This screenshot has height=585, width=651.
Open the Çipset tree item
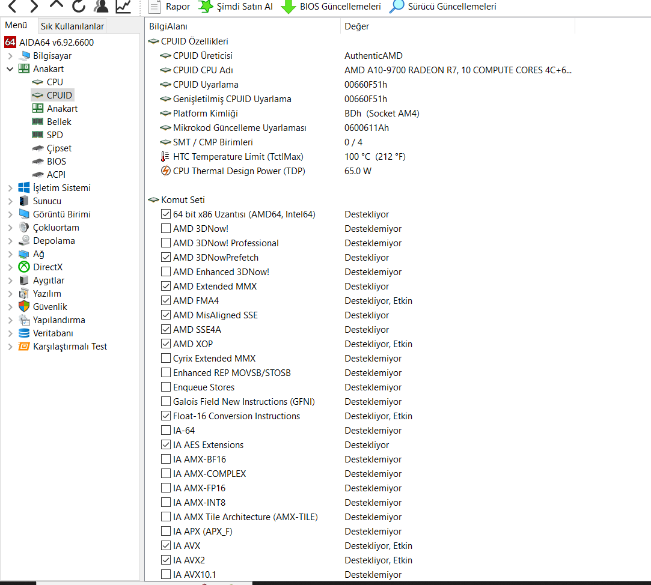tap(59, 148)
